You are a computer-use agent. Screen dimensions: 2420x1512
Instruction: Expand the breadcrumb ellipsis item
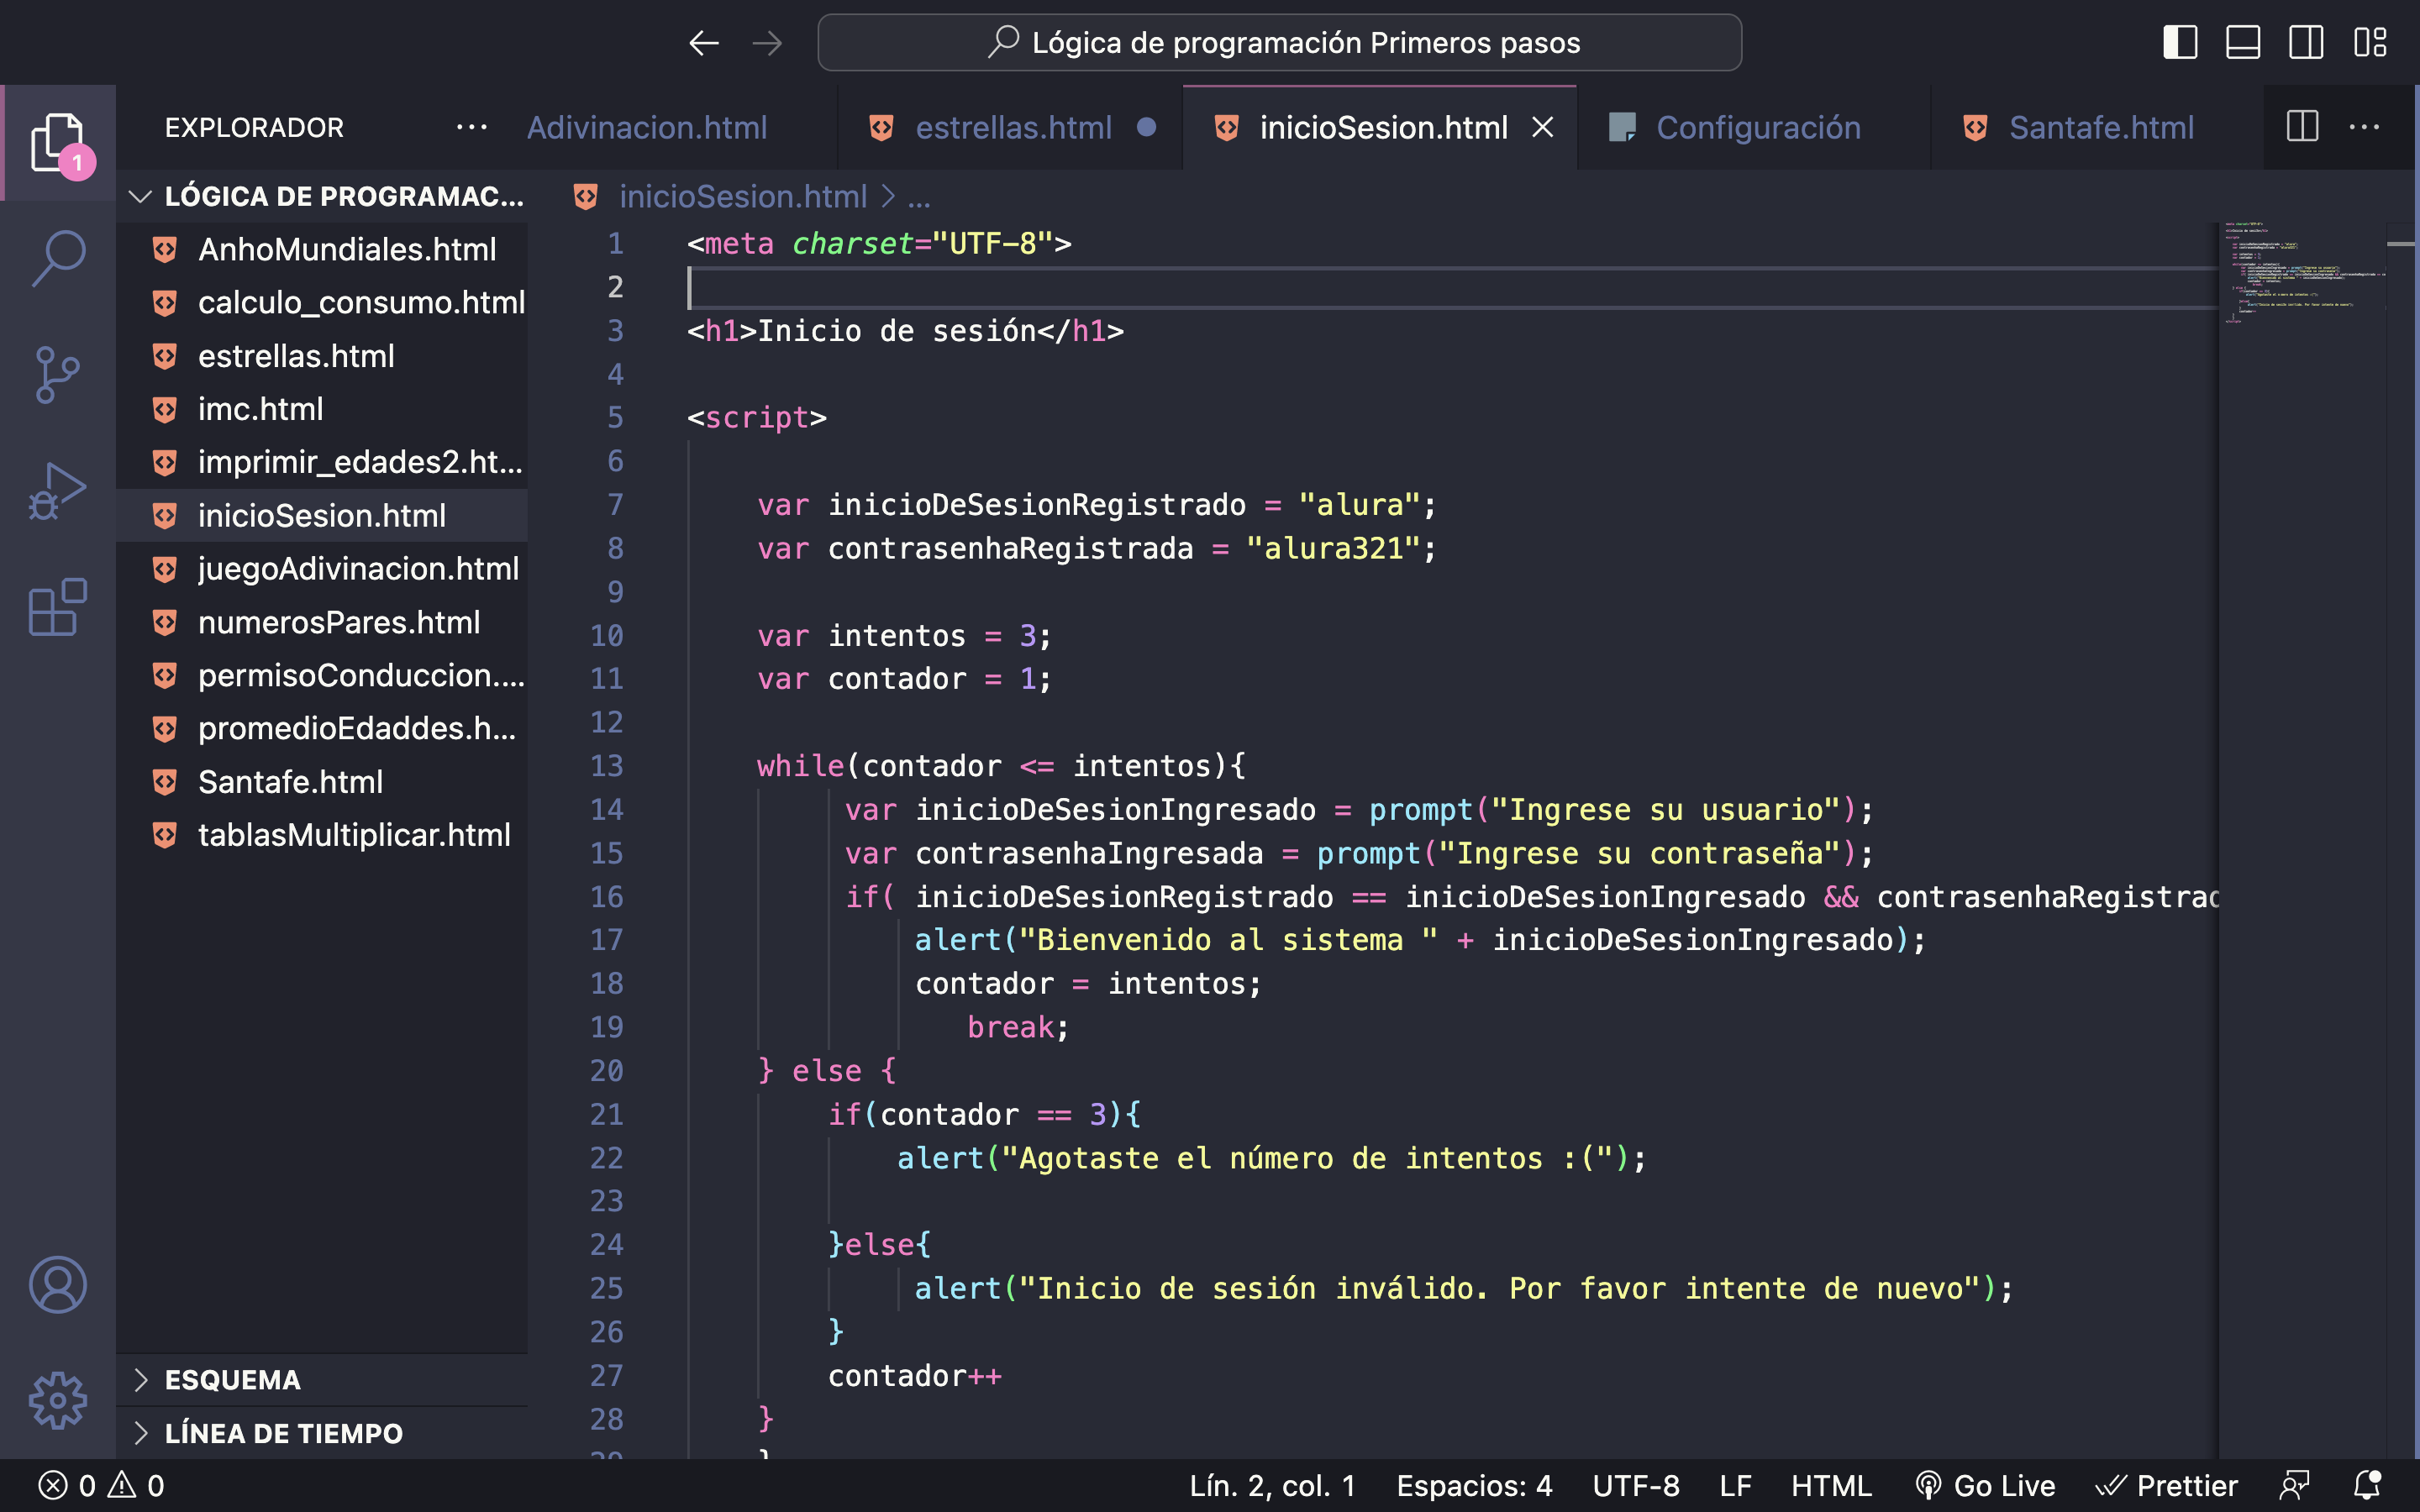coord(919,197)
